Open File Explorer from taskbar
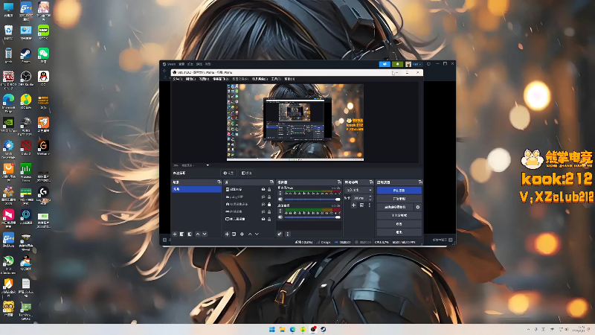The image size is (595, 335). click(x=282, y=329)
